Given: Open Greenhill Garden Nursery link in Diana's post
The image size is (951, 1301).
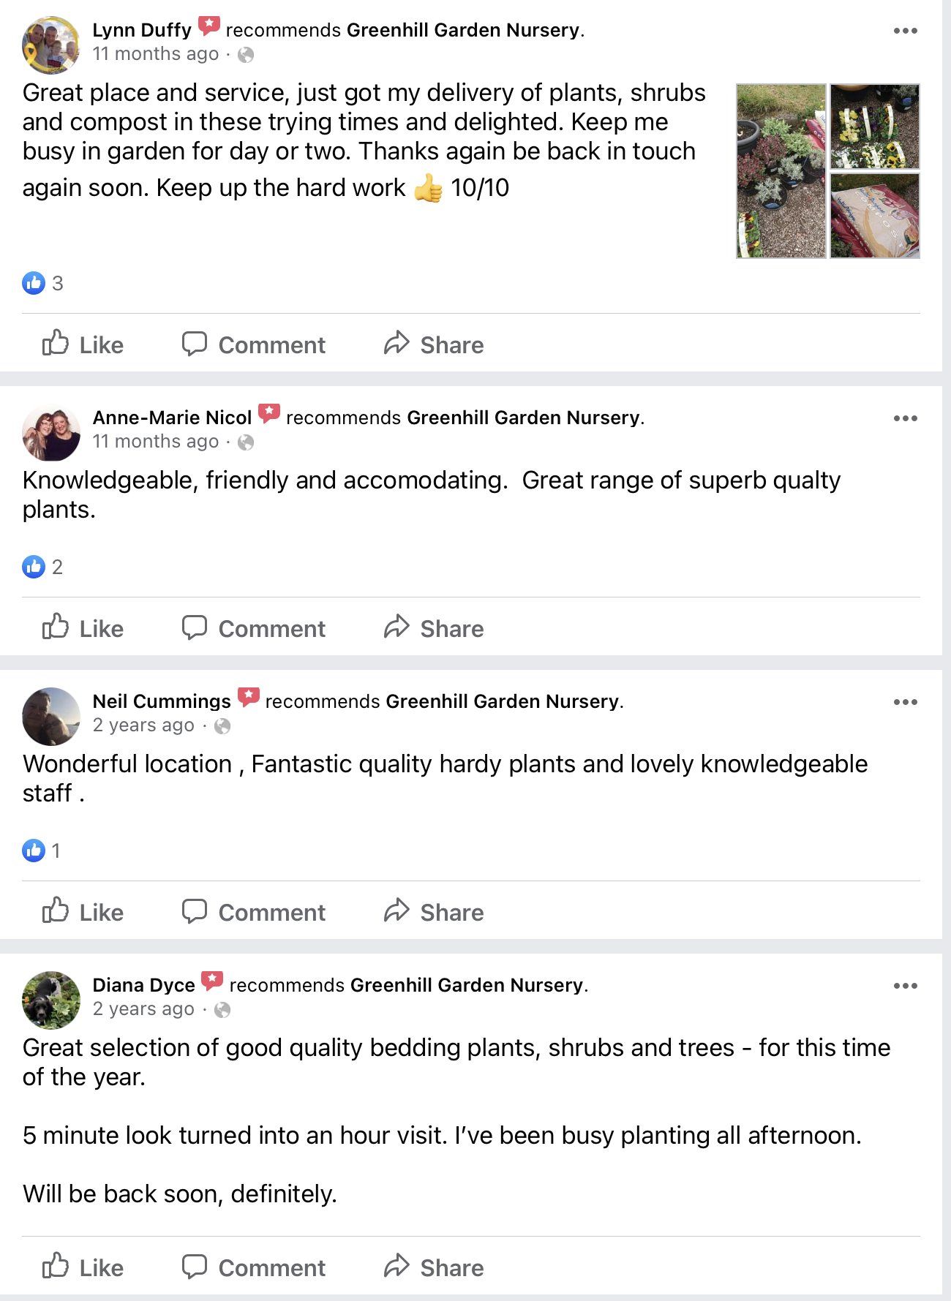Looking at the screenshot, I should (467, 985).
